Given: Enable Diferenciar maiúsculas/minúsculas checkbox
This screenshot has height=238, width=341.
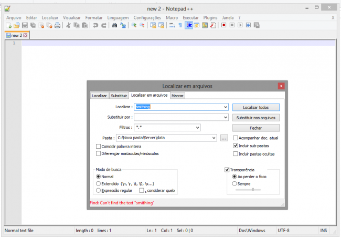Looking at the screenshot, I should click(x=98, y=153).
